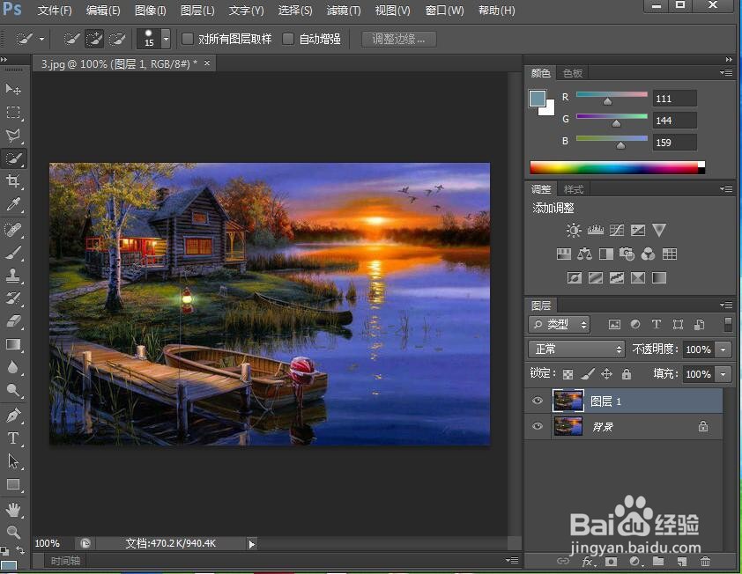Select the Crop tool
742x574 pixels.
(x=12, y=180)
